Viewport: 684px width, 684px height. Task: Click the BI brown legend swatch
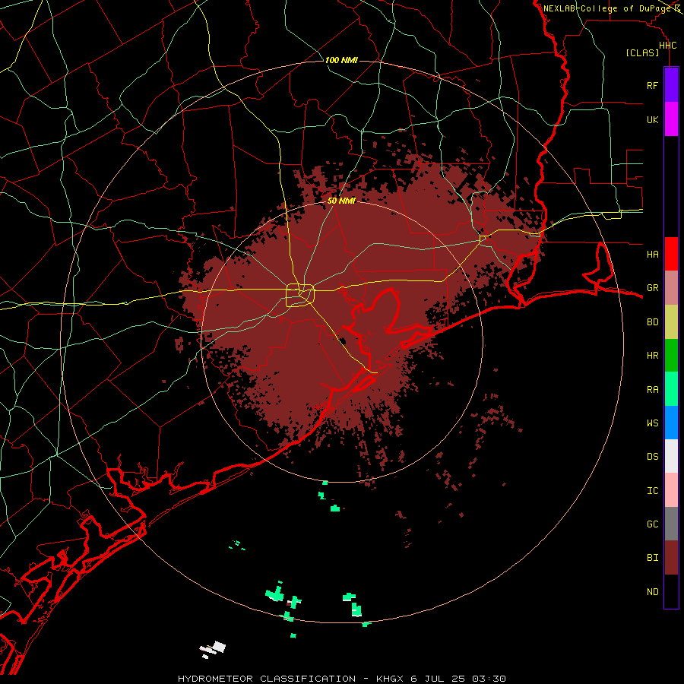click(x=671, y=558)
